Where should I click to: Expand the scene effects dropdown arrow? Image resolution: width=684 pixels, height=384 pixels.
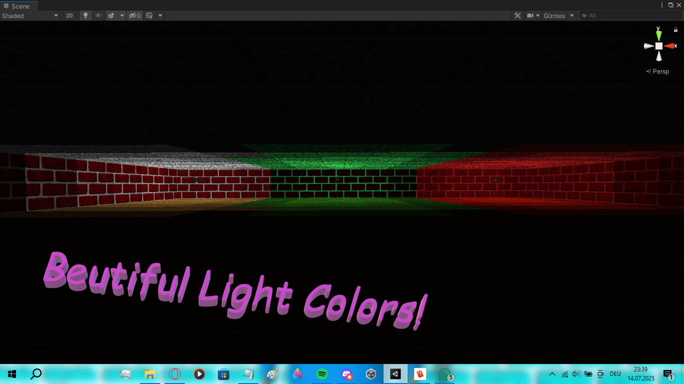coord(122,15)
